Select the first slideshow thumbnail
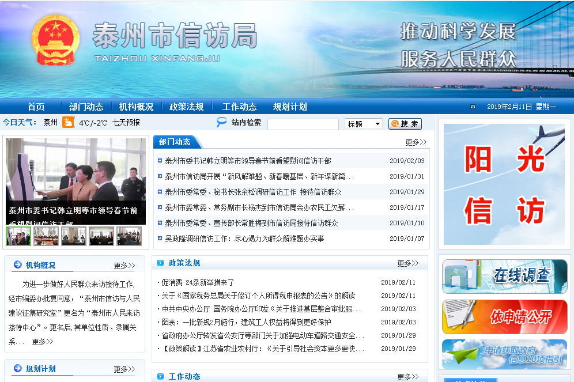The height and width of the screenshot is (382, 574). click(x=18, y=236)
